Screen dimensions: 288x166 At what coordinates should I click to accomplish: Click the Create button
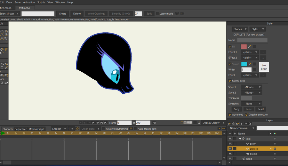click(x=62, y=13)
